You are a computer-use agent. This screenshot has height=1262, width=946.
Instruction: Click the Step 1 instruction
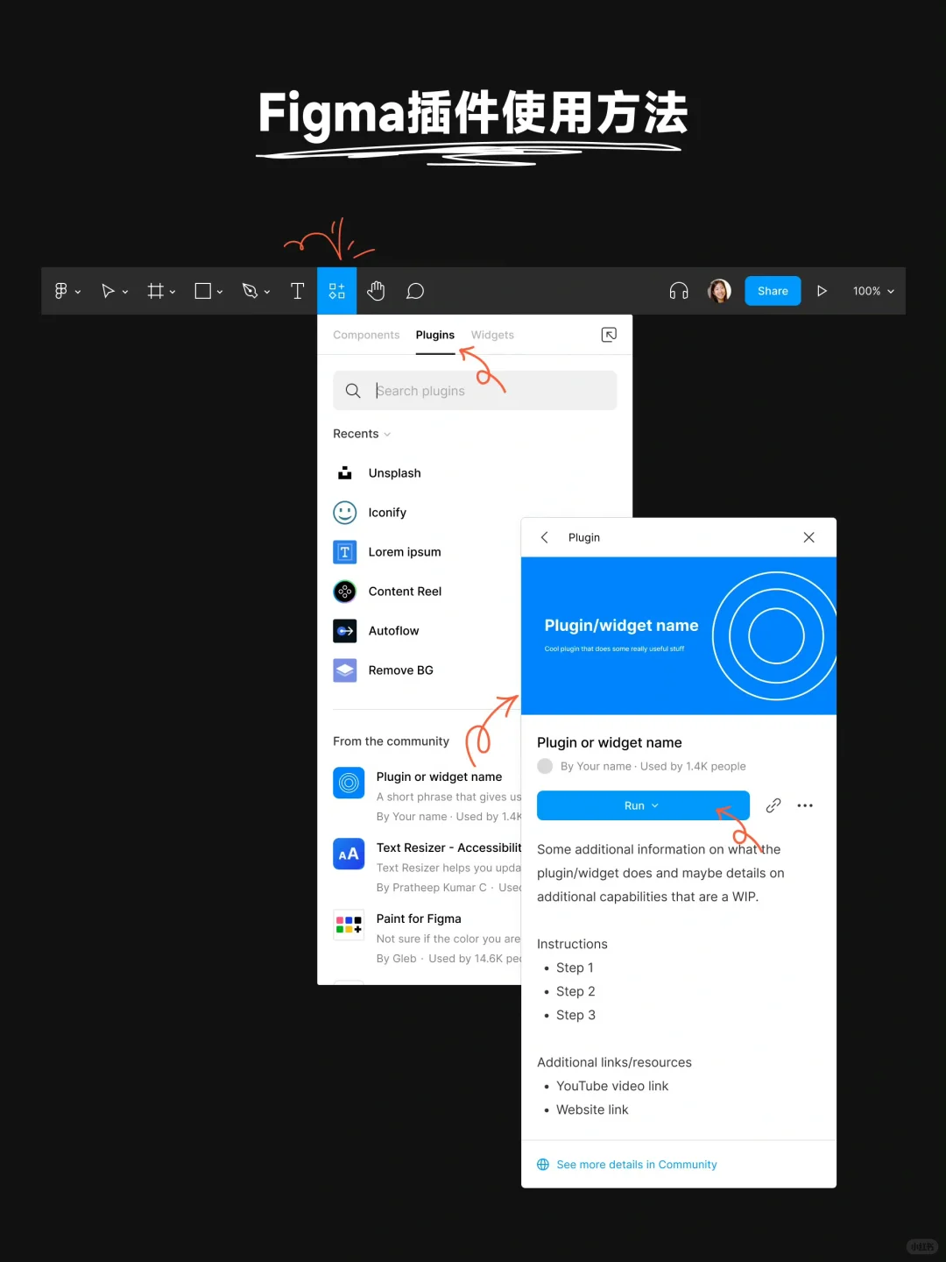(575, 968)
